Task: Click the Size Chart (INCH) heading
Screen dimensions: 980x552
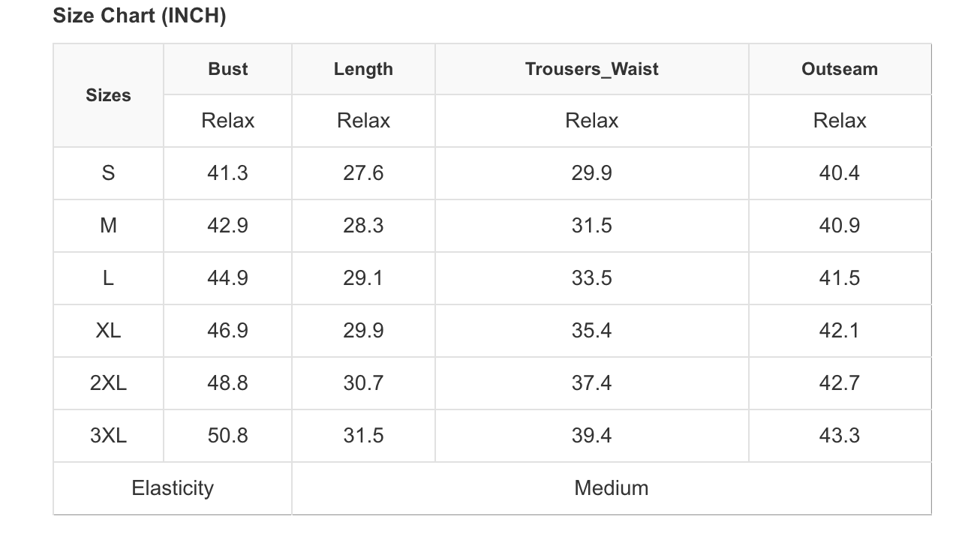Action: click(x=139, y=16)
